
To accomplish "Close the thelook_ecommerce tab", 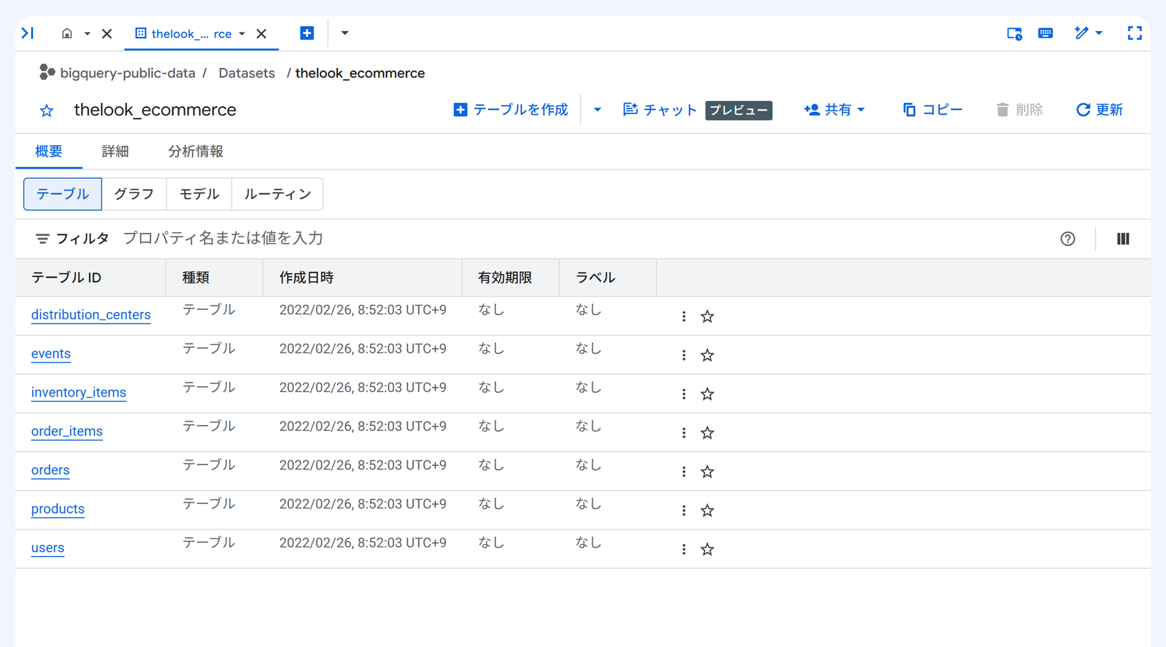I will 262,34.
